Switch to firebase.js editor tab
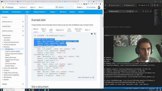The image size is (162, 91). 129,5
